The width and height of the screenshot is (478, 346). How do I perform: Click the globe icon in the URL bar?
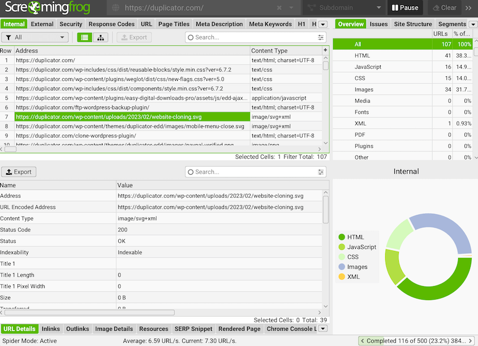[115, 8]
